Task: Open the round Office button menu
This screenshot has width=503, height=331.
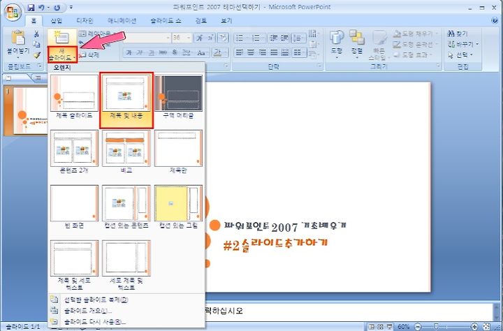Action: [x=13, y=13]
